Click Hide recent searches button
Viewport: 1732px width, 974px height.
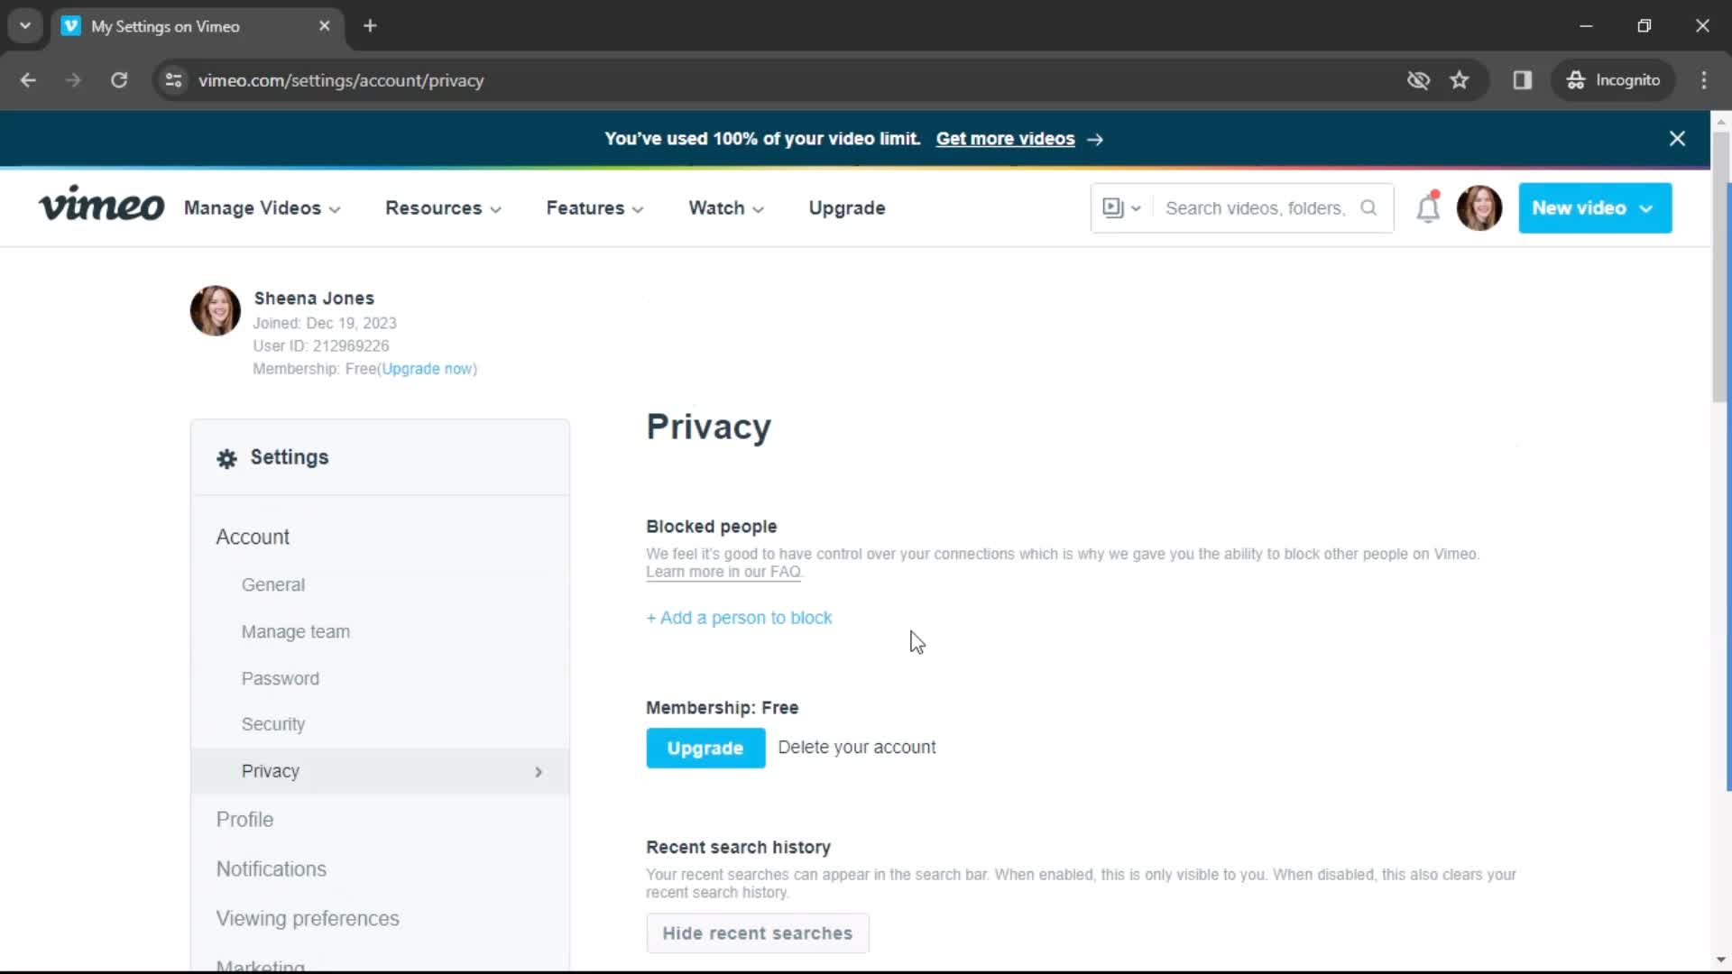click(x=758, y=933)
